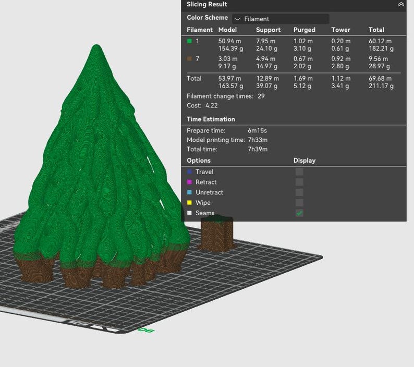Screen dimensions: 414x367
Task: Click Model printing time 7h33m
Action: 258,140
